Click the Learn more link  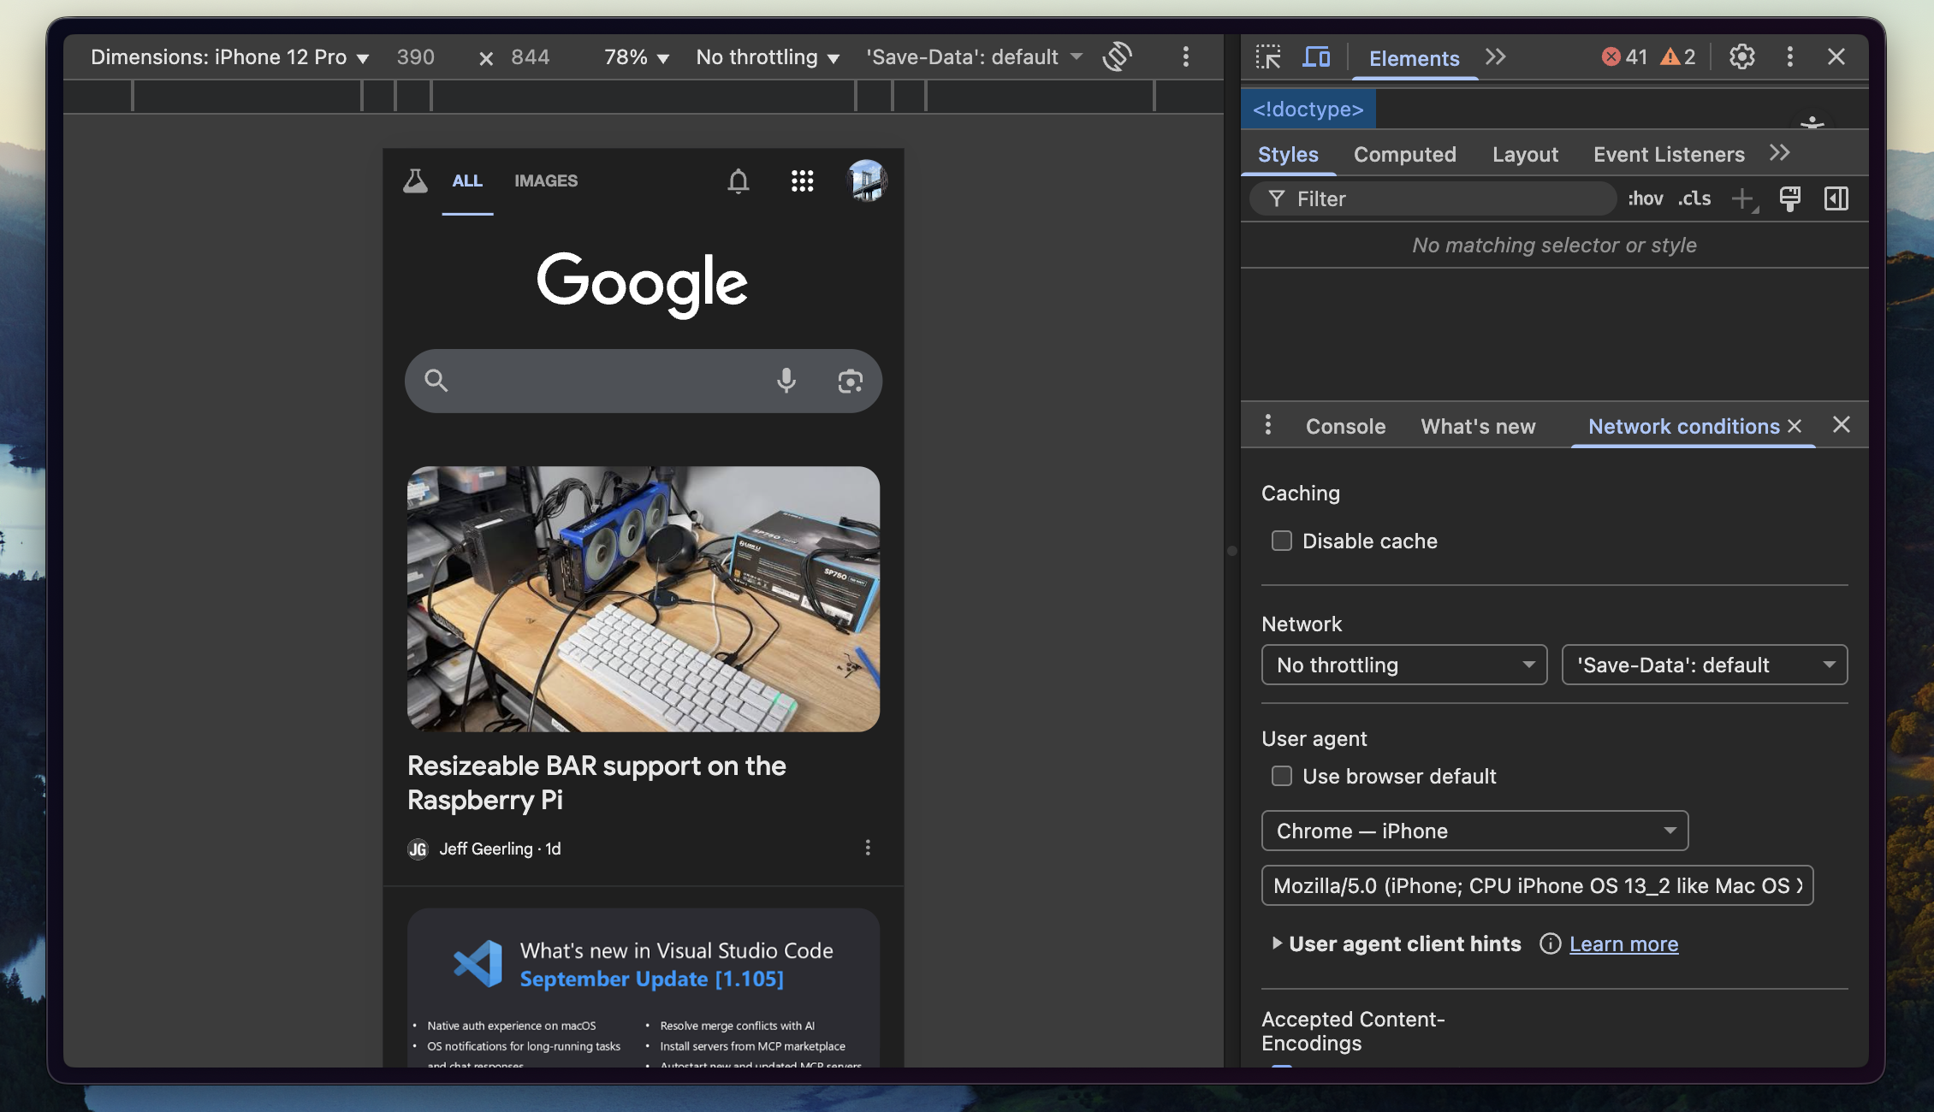[x=1623, y=943]
